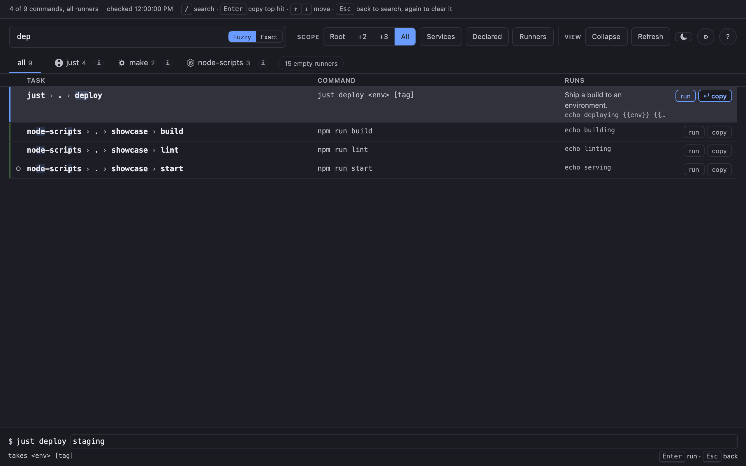The height and width of the screenshot is (466, 746).
Task: Expand the 15 empty runners pill
Action: pyautogui.click(x=311, y=63)
